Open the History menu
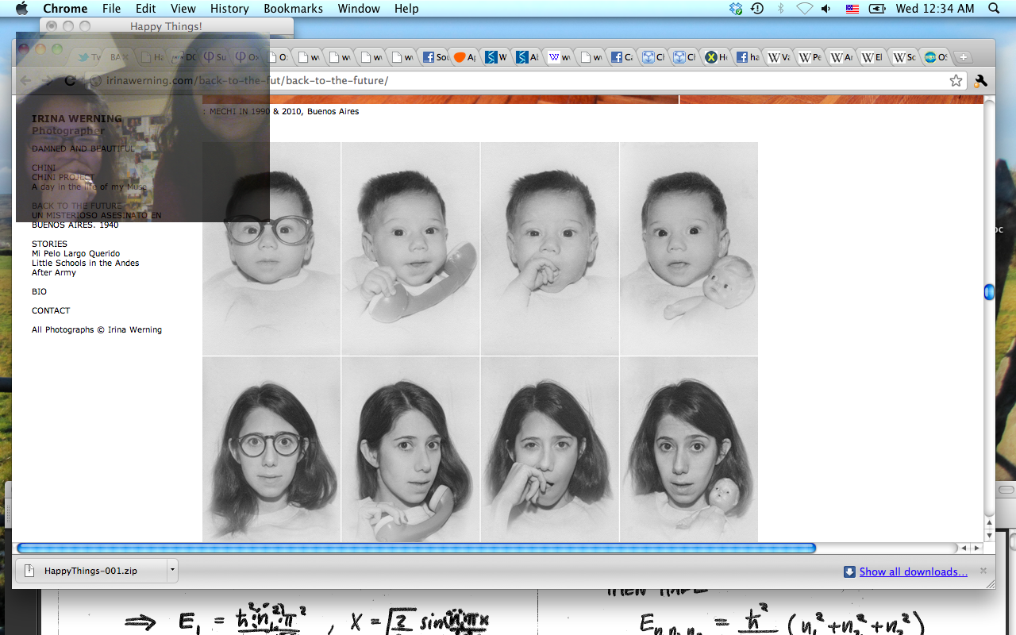Viewport: 1016px width, 635px height. tap(229, 9)
